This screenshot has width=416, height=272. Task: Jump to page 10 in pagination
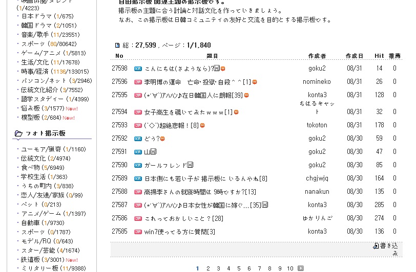tap(290, 268)
